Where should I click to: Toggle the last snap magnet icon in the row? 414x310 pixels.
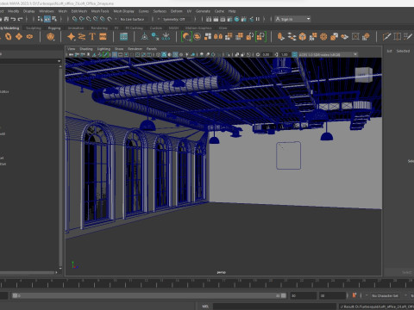click(x=110, y=19)
